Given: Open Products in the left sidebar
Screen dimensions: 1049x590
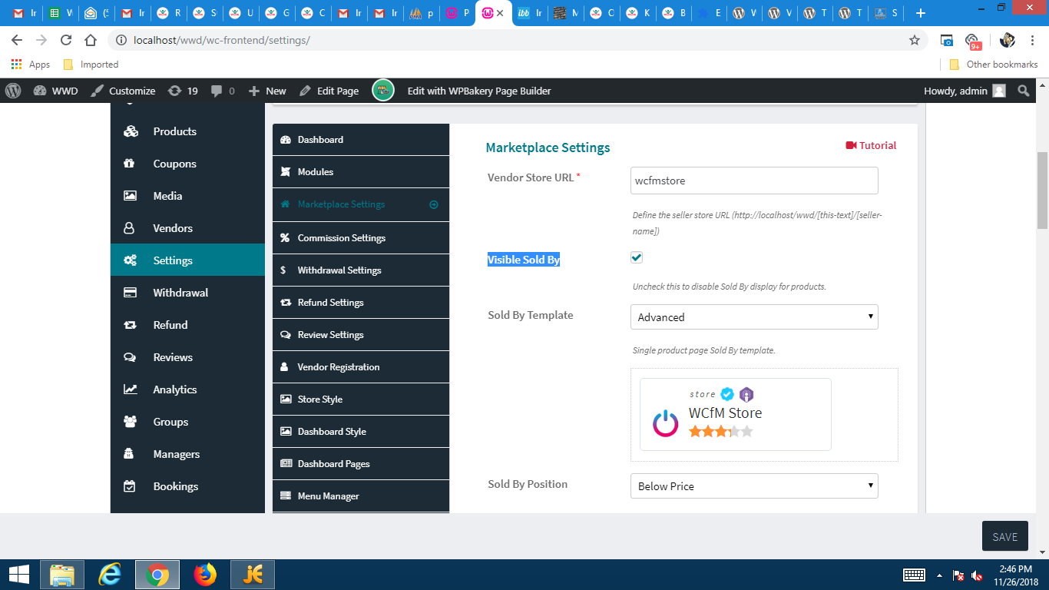Looking at the screenshot, I should point(187,131).
